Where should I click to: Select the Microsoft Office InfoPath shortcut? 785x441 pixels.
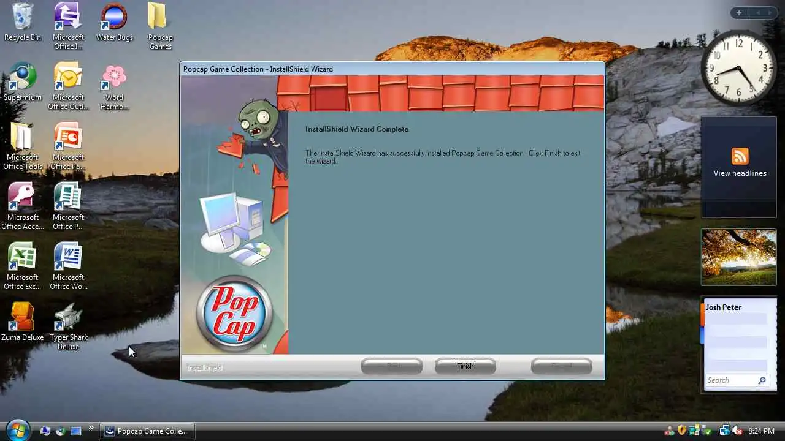(68, 26)
